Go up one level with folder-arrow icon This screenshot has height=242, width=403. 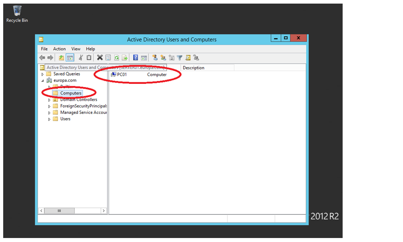click(61, 58)
